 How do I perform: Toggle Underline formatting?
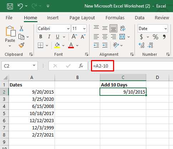click(x=57, y=37)
